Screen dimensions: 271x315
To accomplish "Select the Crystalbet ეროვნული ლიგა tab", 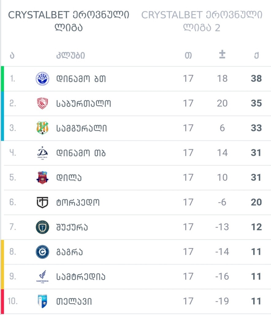I will click(x=69, y=21).
